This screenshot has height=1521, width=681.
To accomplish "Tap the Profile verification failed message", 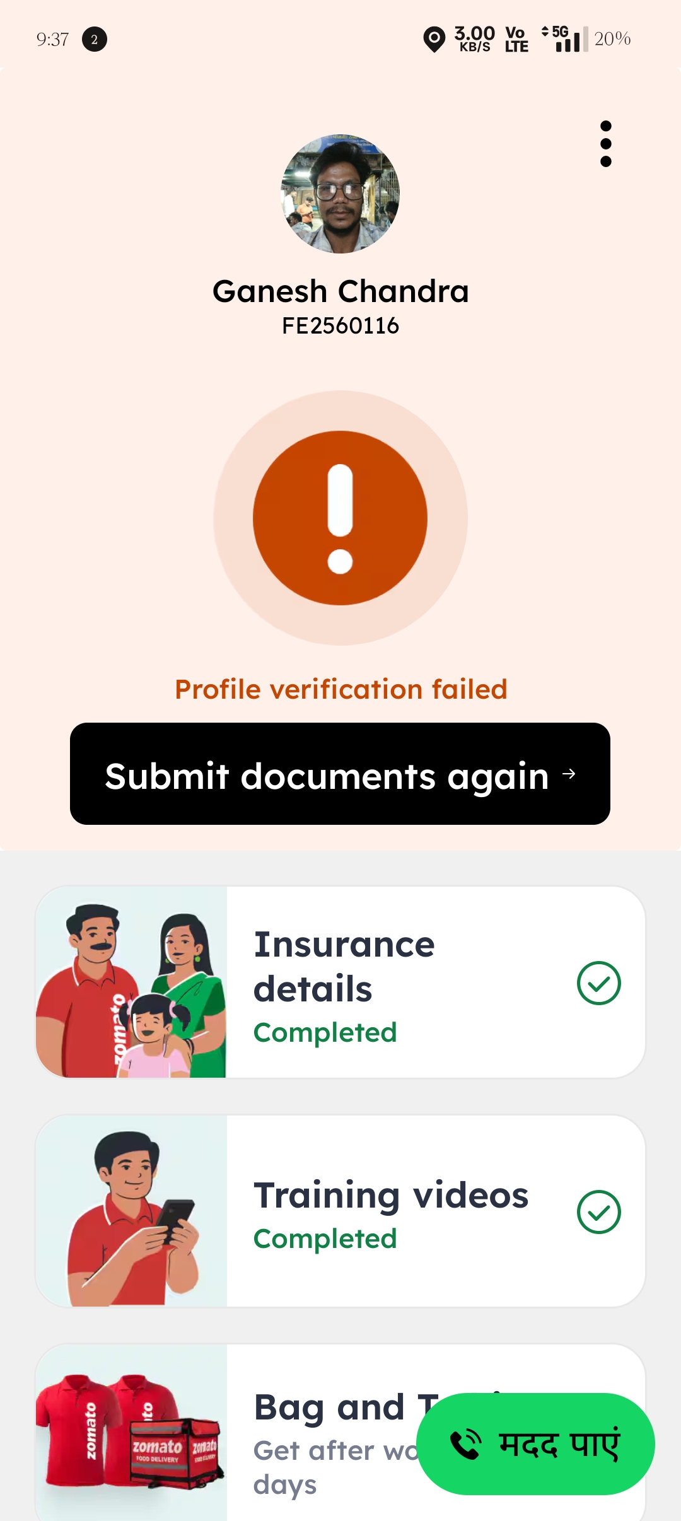I will pos(340,689).
